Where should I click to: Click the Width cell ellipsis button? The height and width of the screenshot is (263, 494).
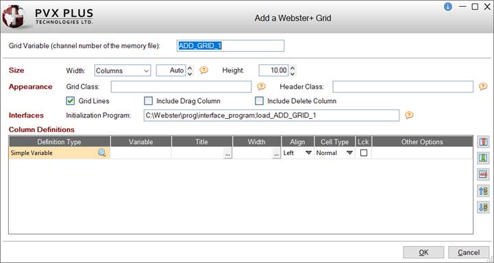(276, 154)
